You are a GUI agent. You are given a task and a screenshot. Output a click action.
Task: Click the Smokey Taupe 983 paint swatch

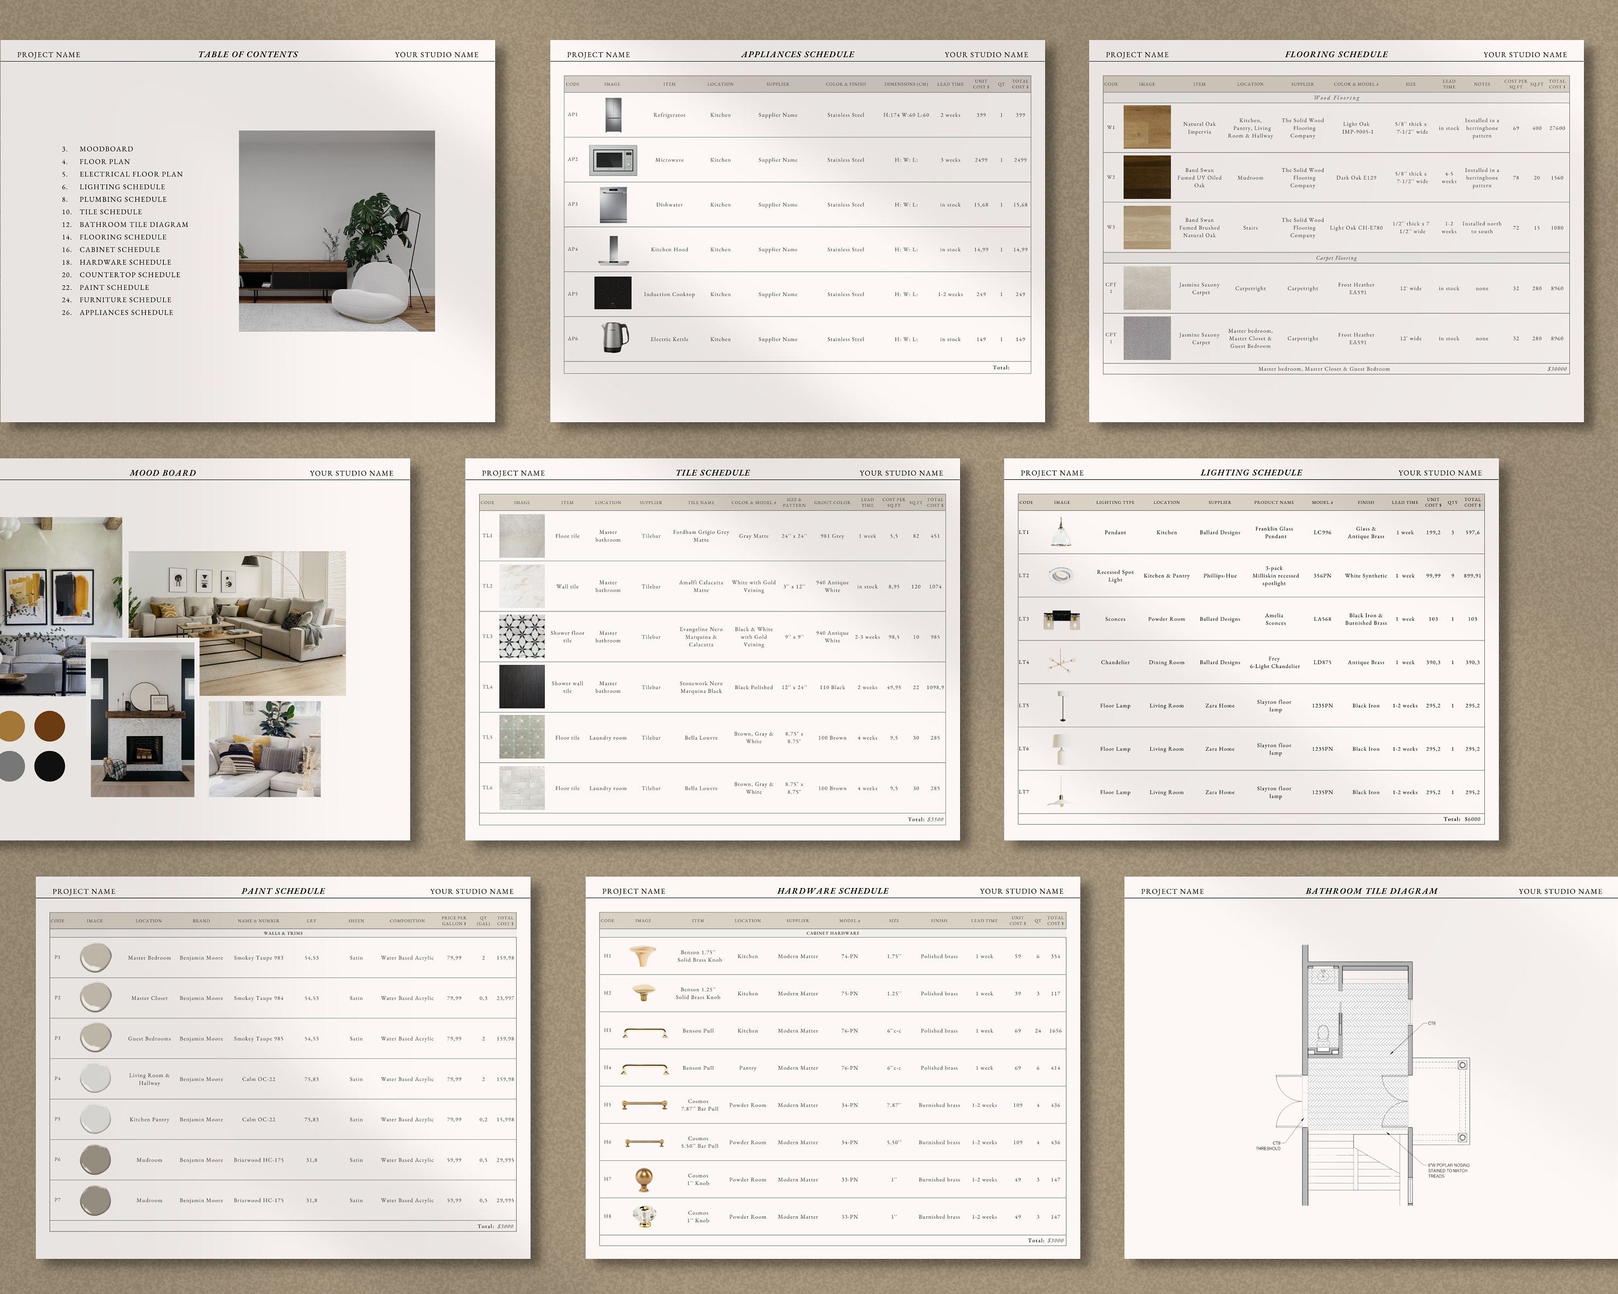(x=95, y=957)
